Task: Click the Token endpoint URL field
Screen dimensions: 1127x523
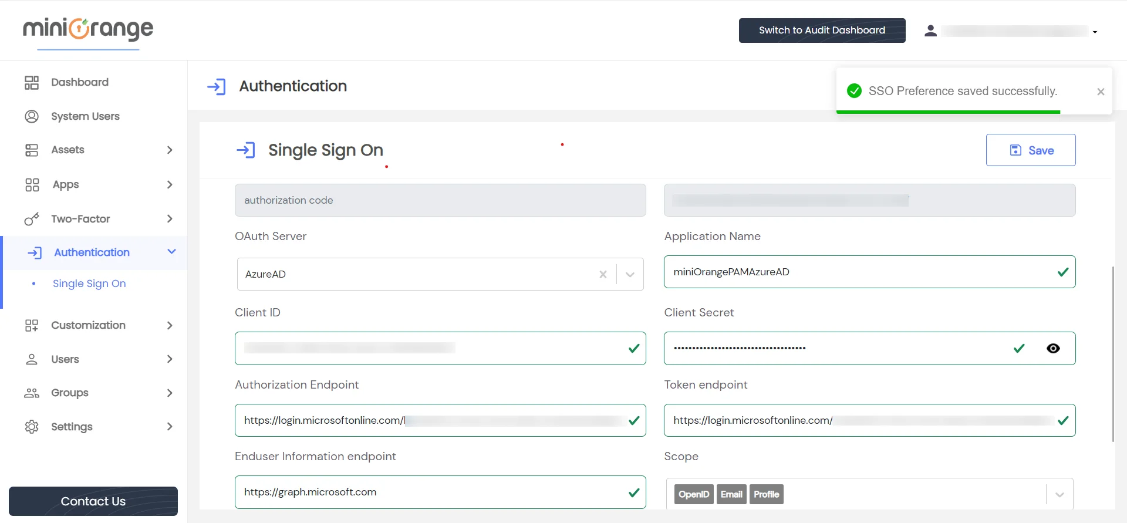Action: pyautogui.click(x=869, y=420)
